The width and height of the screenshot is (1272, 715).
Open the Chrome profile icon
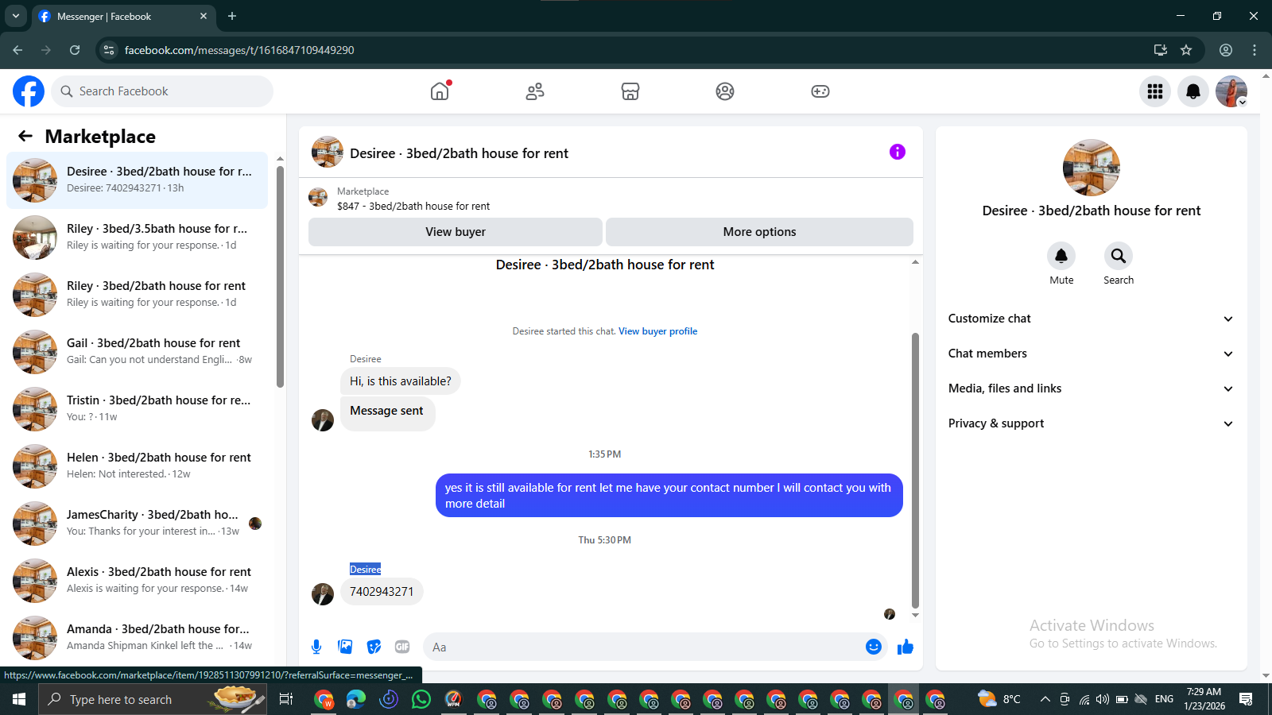point(1226,50)
